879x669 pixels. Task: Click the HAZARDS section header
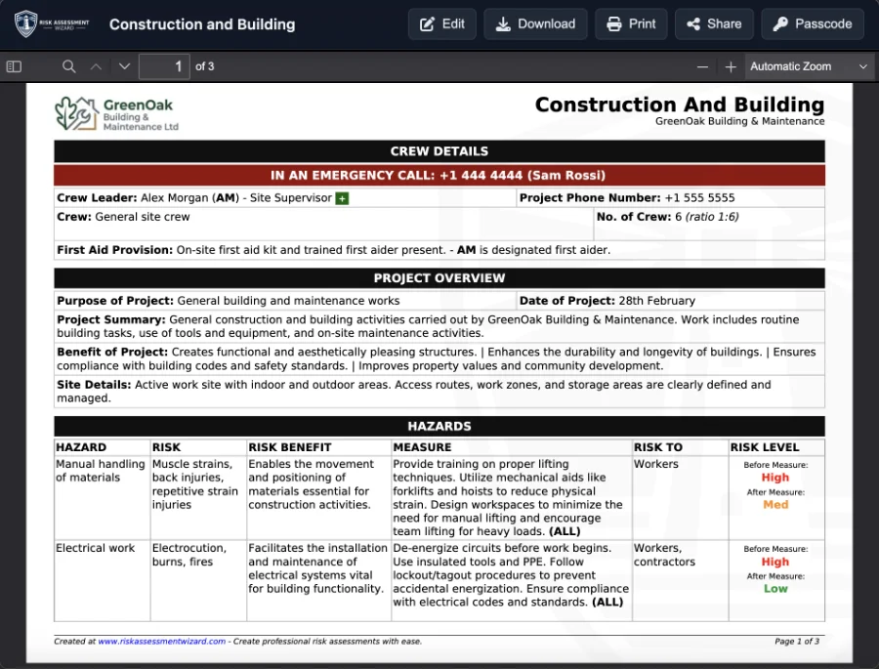coord(439,426)
